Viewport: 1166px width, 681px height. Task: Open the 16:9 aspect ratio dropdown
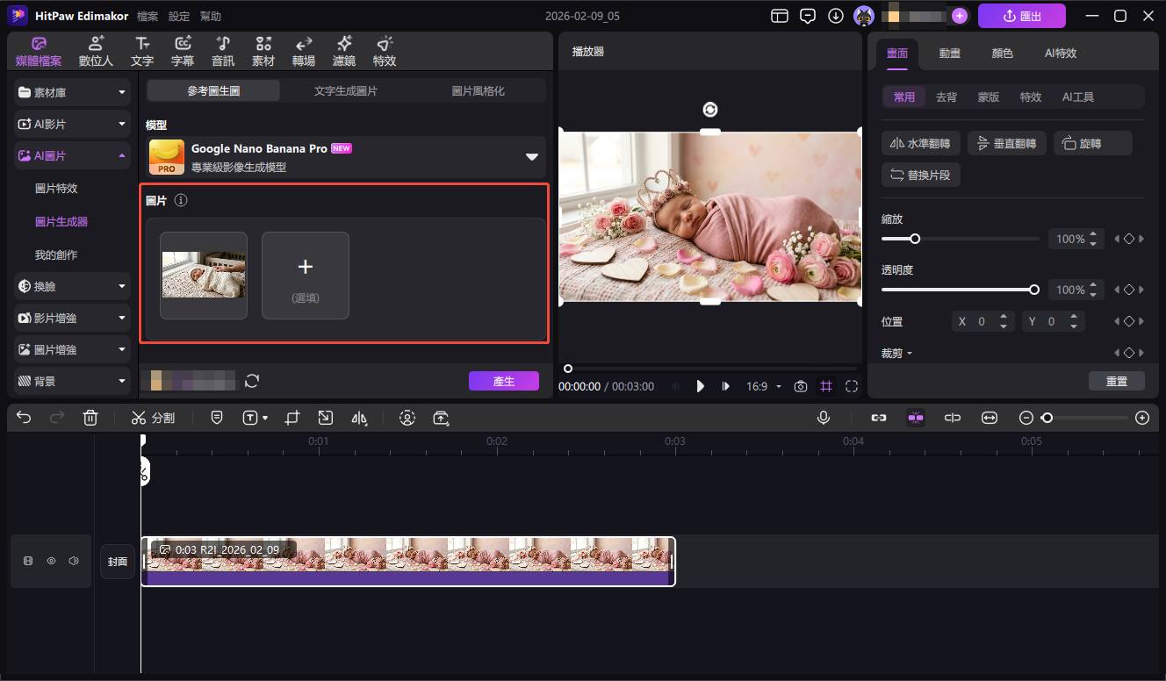(x=761, y=385)
